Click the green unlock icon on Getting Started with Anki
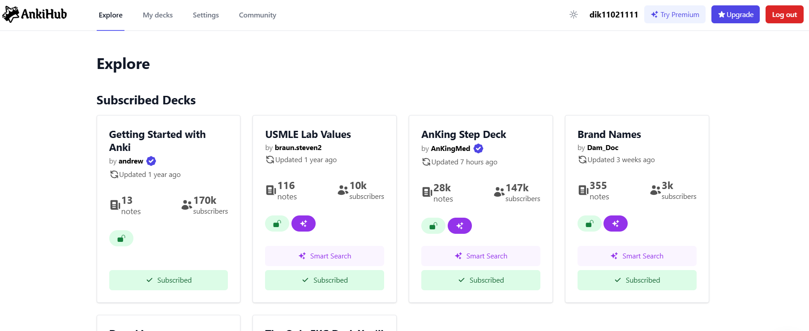Viewport: 809px width, 331px height. click(x=121, y=238)
